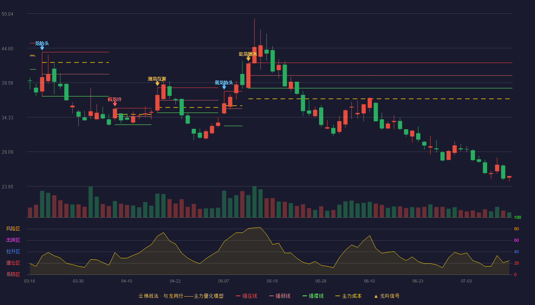This screenshot has height=305, width=535.
Task: Click the 建仓区 zone label
Action: [13, 263]
